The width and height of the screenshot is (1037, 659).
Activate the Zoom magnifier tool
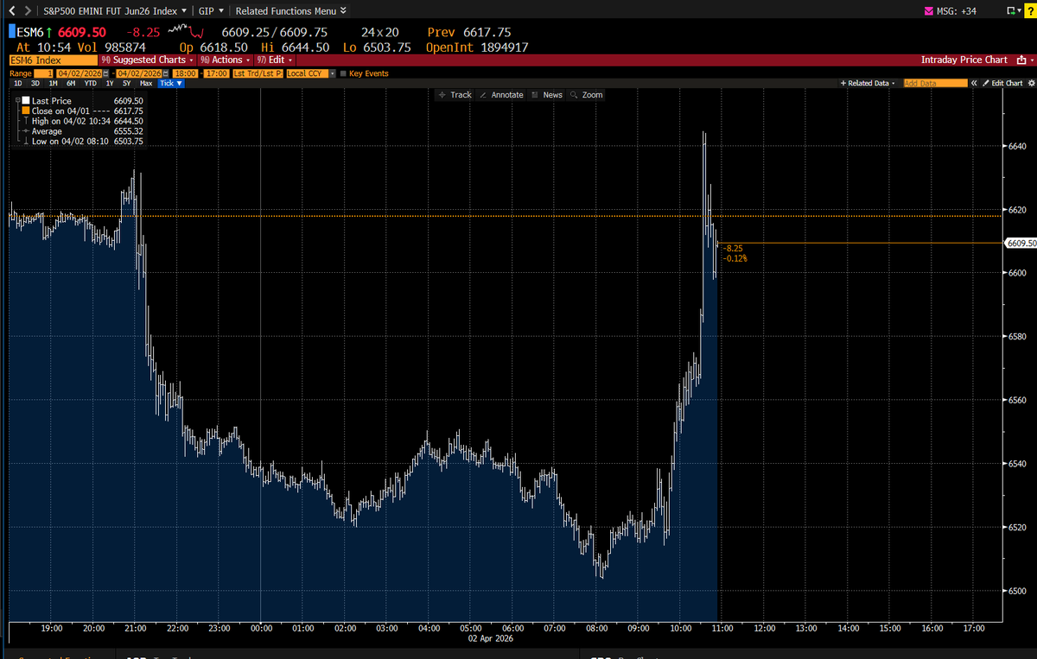pos(587,95)
